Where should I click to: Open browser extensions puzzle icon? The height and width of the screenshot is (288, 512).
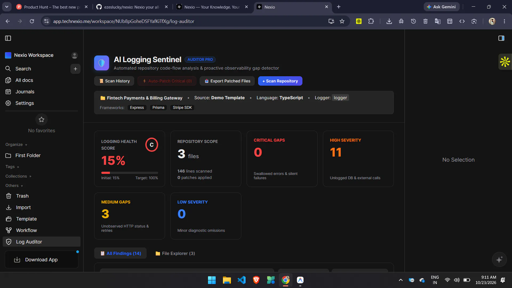click(x=371, y=21)
